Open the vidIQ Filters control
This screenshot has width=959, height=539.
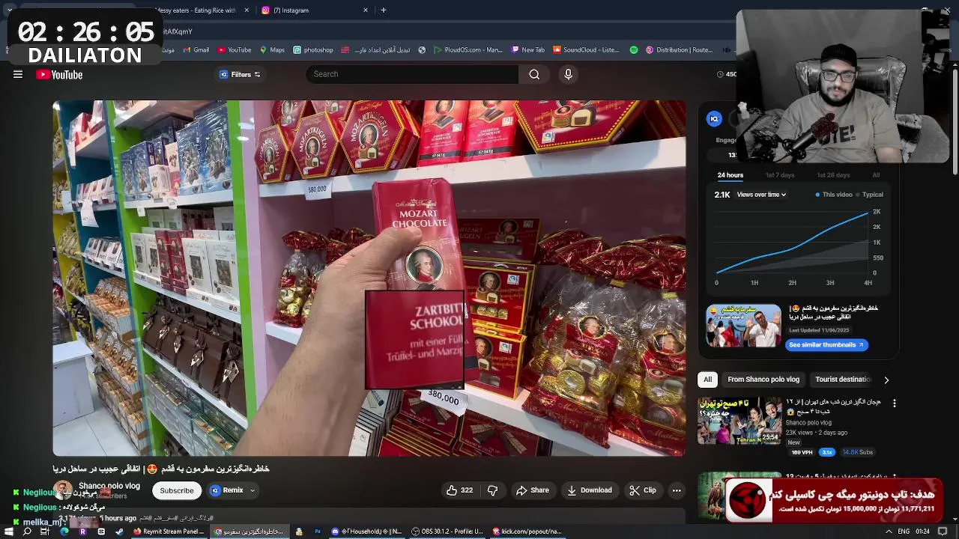(x=240, y=74)
